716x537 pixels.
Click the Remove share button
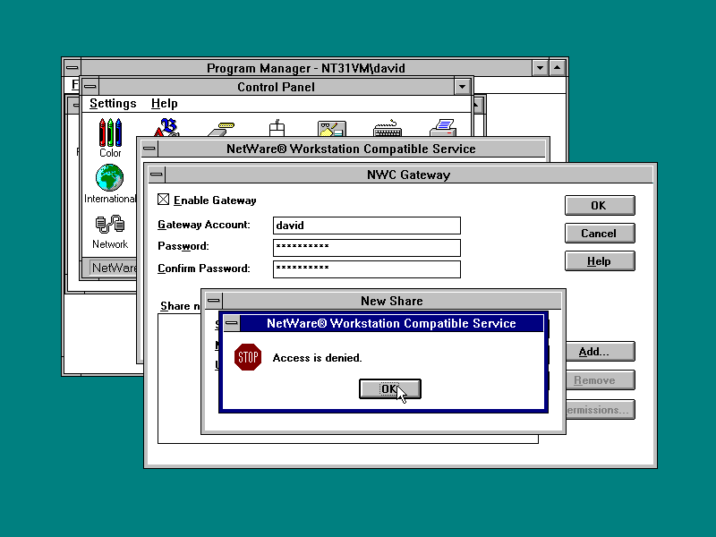tap(600, 380)
